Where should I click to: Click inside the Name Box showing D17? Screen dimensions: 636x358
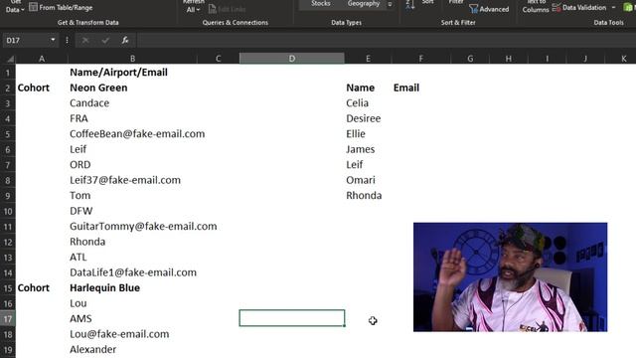point(25,40)
